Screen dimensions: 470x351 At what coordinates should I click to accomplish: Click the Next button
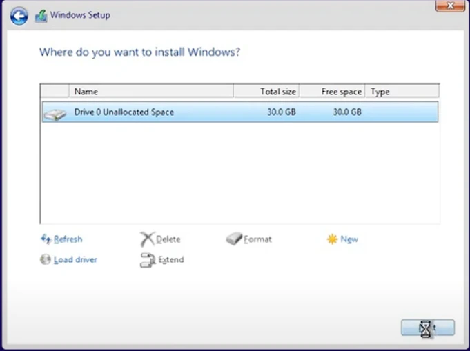428,328
